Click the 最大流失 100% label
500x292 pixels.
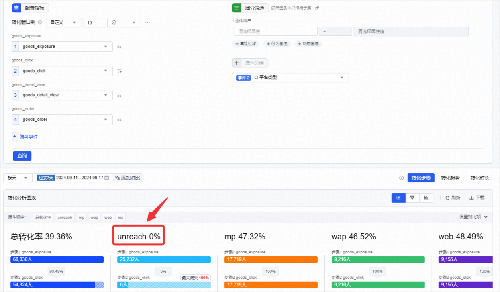tap(196, 278)
